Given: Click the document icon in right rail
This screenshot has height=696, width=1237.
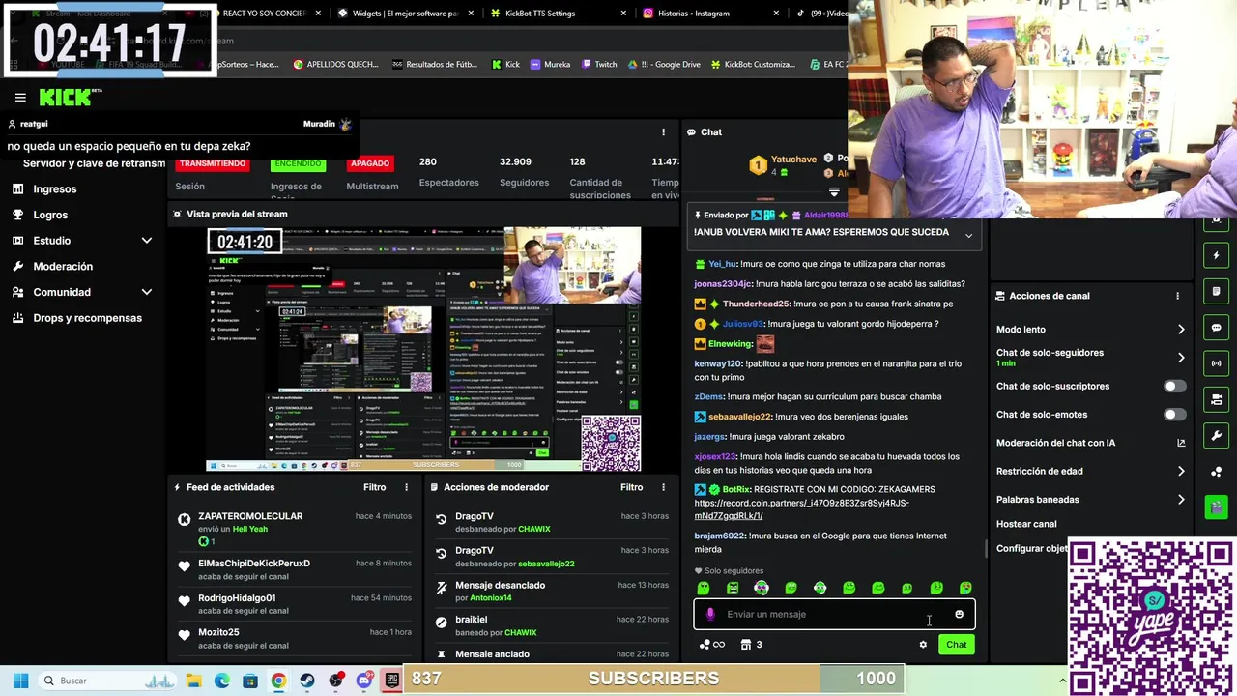Looking at the screenshot, I should (1216, 292).
